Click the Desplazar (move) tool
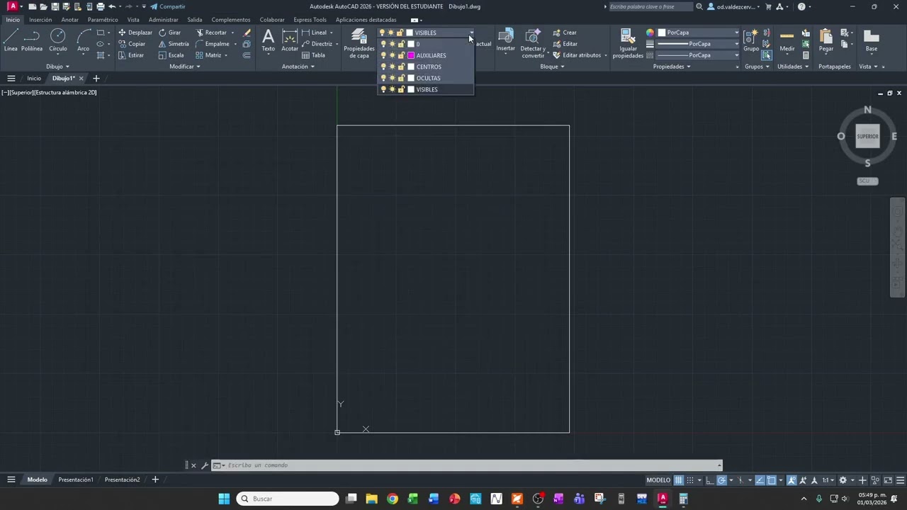 (x=135, y=33)
